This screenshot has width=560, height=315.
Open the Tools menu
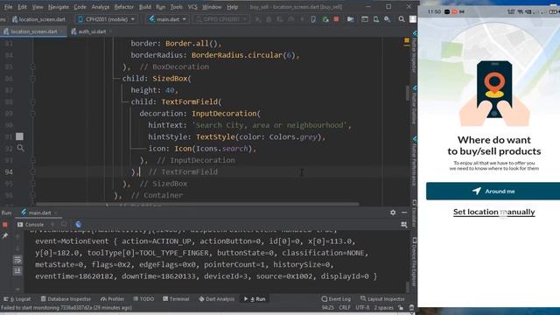(x=176, y=7)
